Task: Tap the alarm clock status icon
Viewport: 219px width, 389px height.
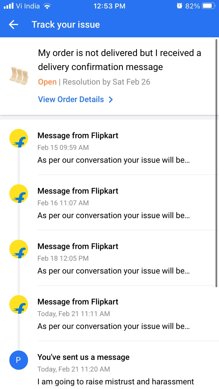Action: tap(179, 6)
